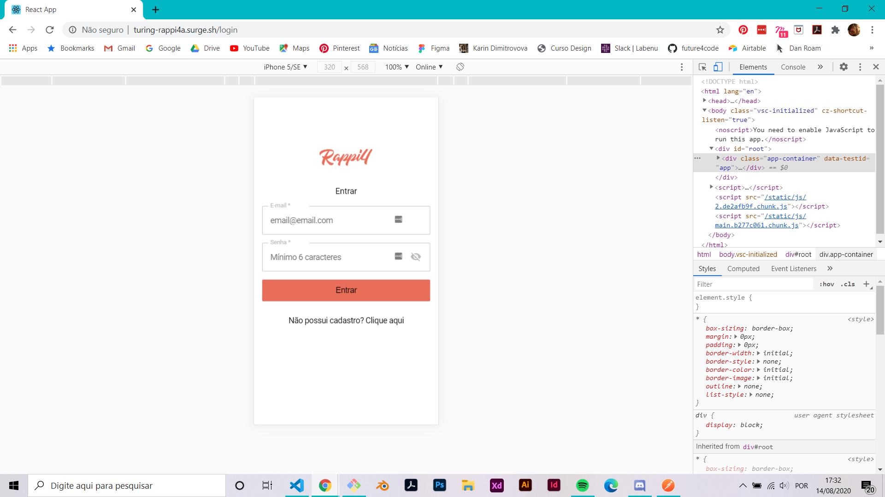Toggle the :hov element state panel
This screenshot has height=497, width=885.
coord(826,284)
